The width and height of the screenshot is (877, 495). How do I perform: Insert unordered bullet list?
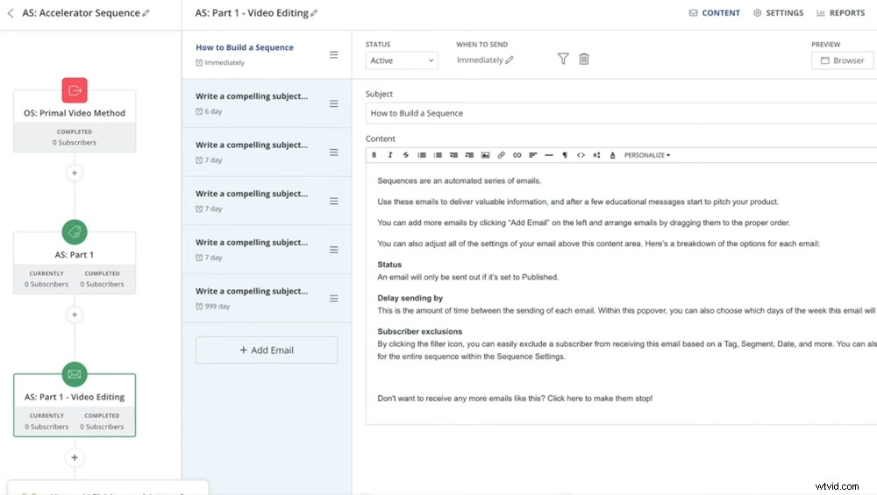[x=422, y=155]
